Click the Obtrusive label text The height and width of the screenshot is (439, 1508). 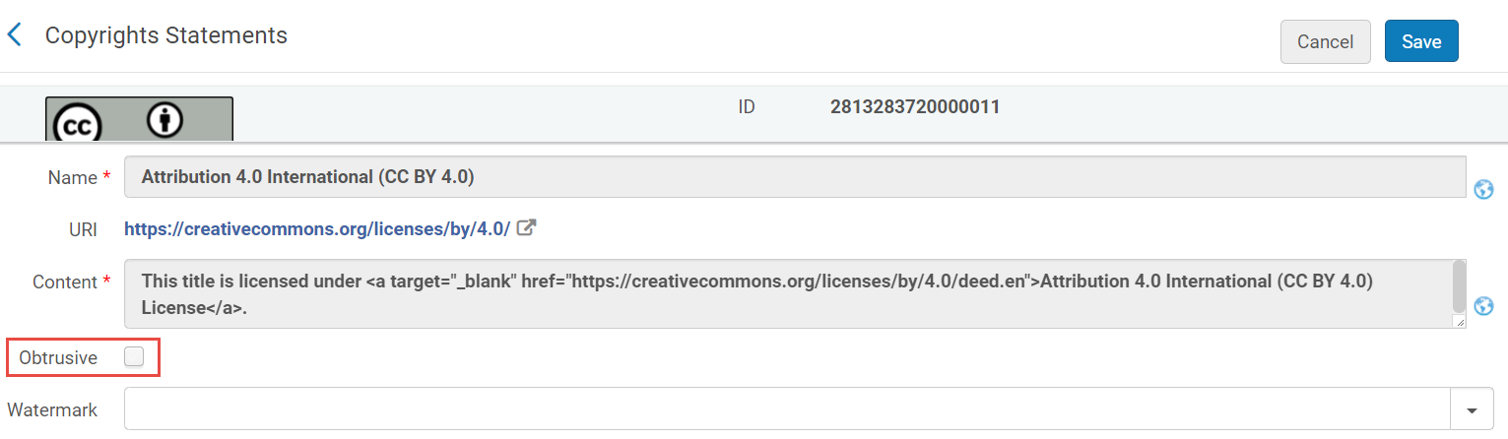[58, 358]
